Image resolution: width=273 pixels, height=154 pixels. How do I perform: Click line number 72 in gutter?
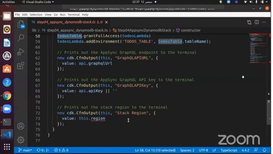pos(38,113)
